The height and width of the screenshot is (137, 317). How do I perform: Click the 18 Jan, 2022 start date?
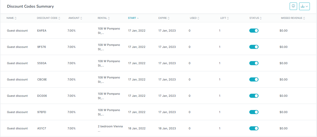tap(137, 128)
